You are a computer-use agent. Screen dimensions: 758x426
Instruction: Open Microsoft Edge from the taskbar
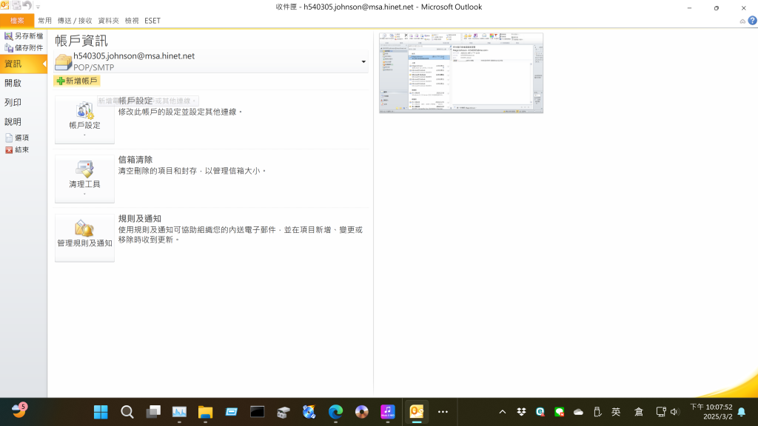pyautogui.click(x=335, y=412)
